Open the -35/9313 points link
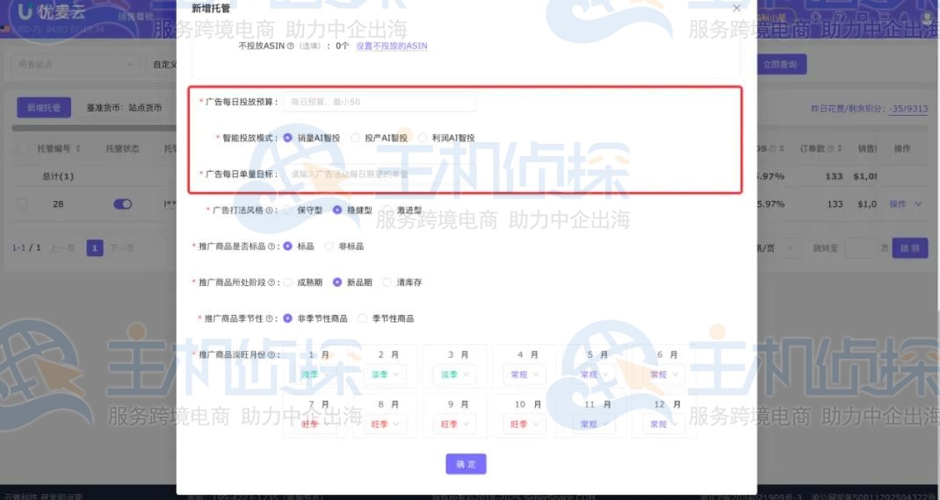Screen dimensions: 940x500 [908, 109]
